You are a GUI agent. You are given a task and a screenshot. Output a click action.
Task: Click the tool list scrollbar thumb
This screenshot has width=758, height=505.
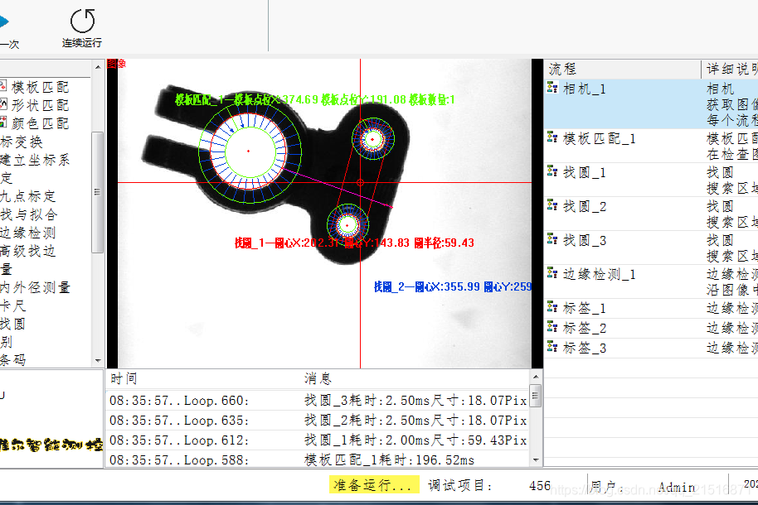click(x=98, y=192)
